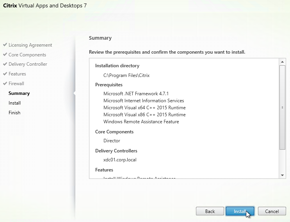The width and height of the screenshot is (290, 222).
Task: Click the checkmark beside Licensing Agreement
Action: (x=5, y=45)
